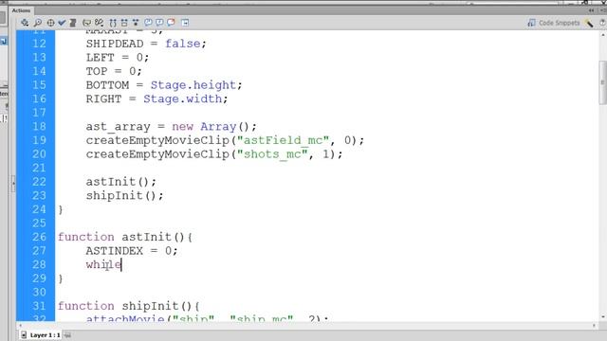Run Check syntax with the blue checkmark

coord(62,23)
